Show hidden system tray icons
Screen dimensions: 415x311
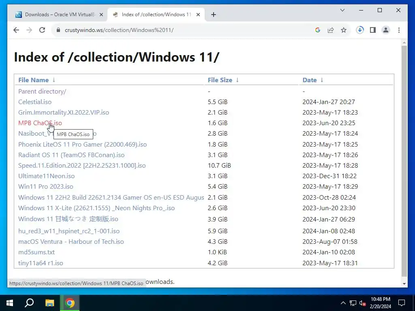[343, 303]
